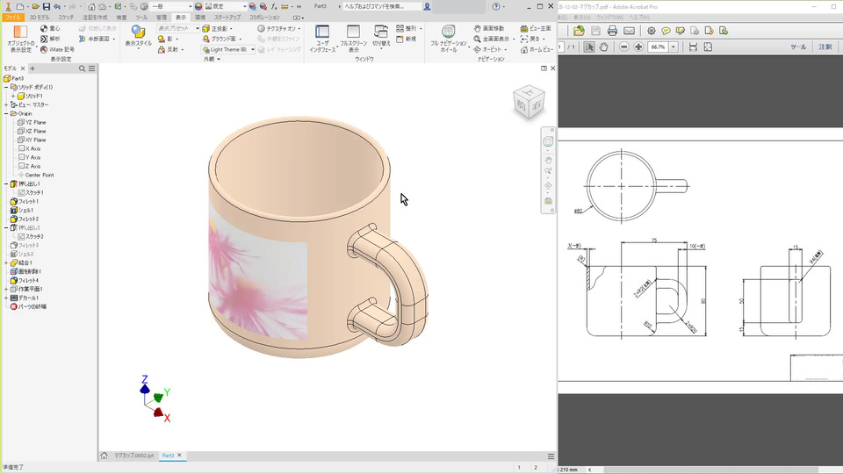Open オブジェクトの表示設定 in the ribbon

(19, 33)
